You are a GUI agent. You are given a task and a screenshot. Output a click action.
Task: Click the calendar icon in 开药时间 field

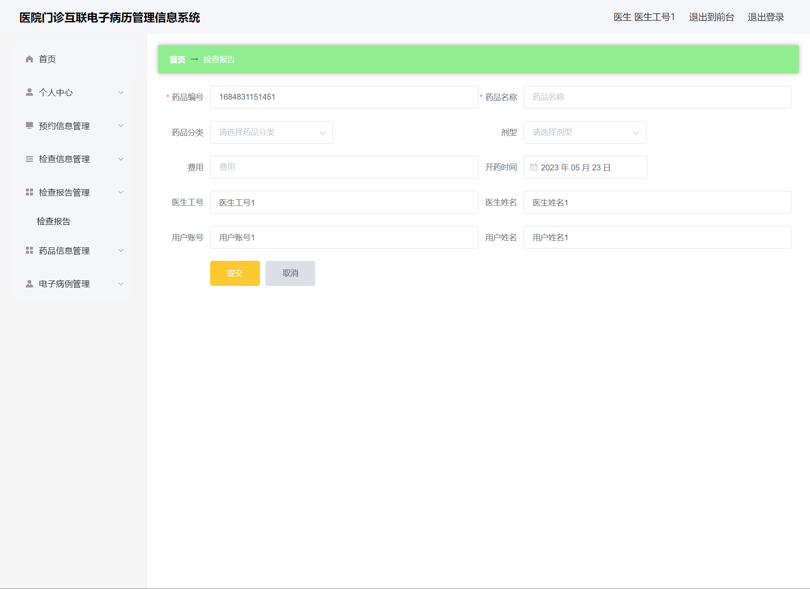534,167
